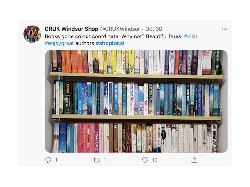
Task: Click the like count showing 10
Action: coord(155,160)
